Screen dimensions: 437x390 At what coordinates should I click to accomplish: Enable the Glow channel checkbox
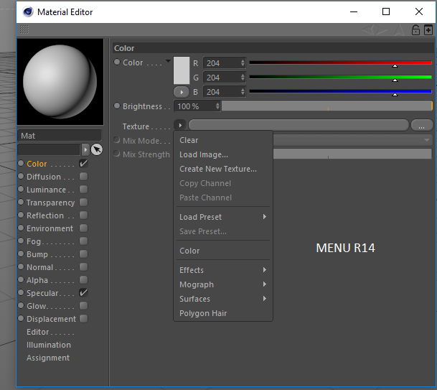tap(83, 305)
